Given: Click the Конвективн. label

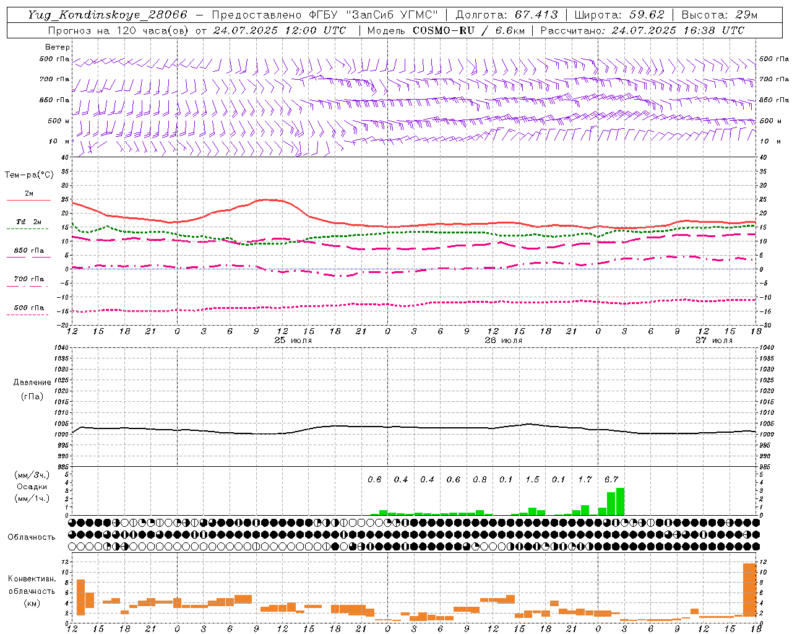Looking at the screenshot, I should click(x=32, y=579).
